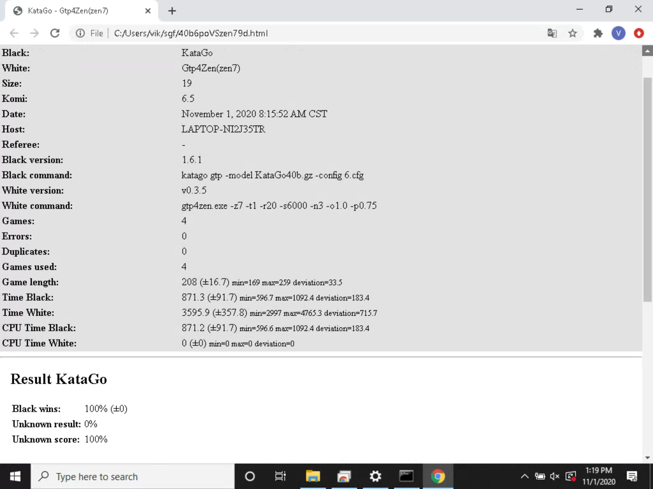Click the AdBlock red shield icon

tap(639, 33)
